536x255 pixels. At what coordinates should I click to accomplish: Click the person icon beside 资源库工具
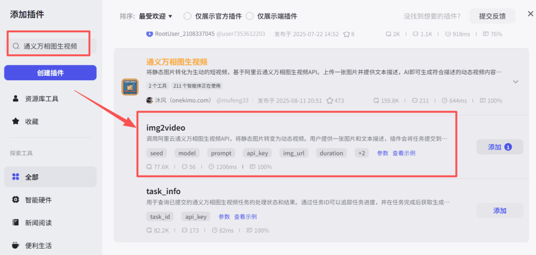tap(15, 99)
